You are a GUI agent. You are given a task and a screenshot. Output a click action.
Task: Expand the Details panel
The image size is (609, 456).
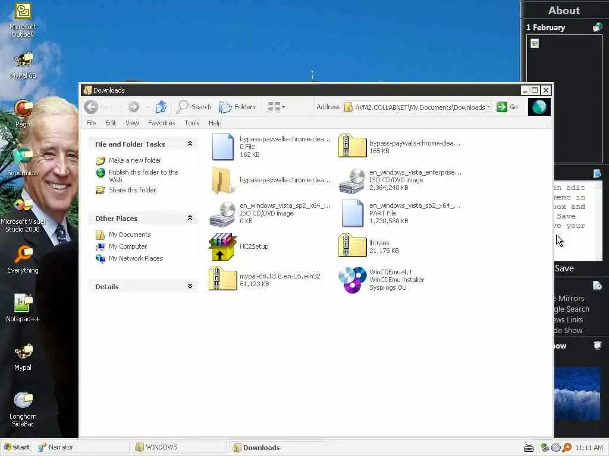click(x=190, y=286)
